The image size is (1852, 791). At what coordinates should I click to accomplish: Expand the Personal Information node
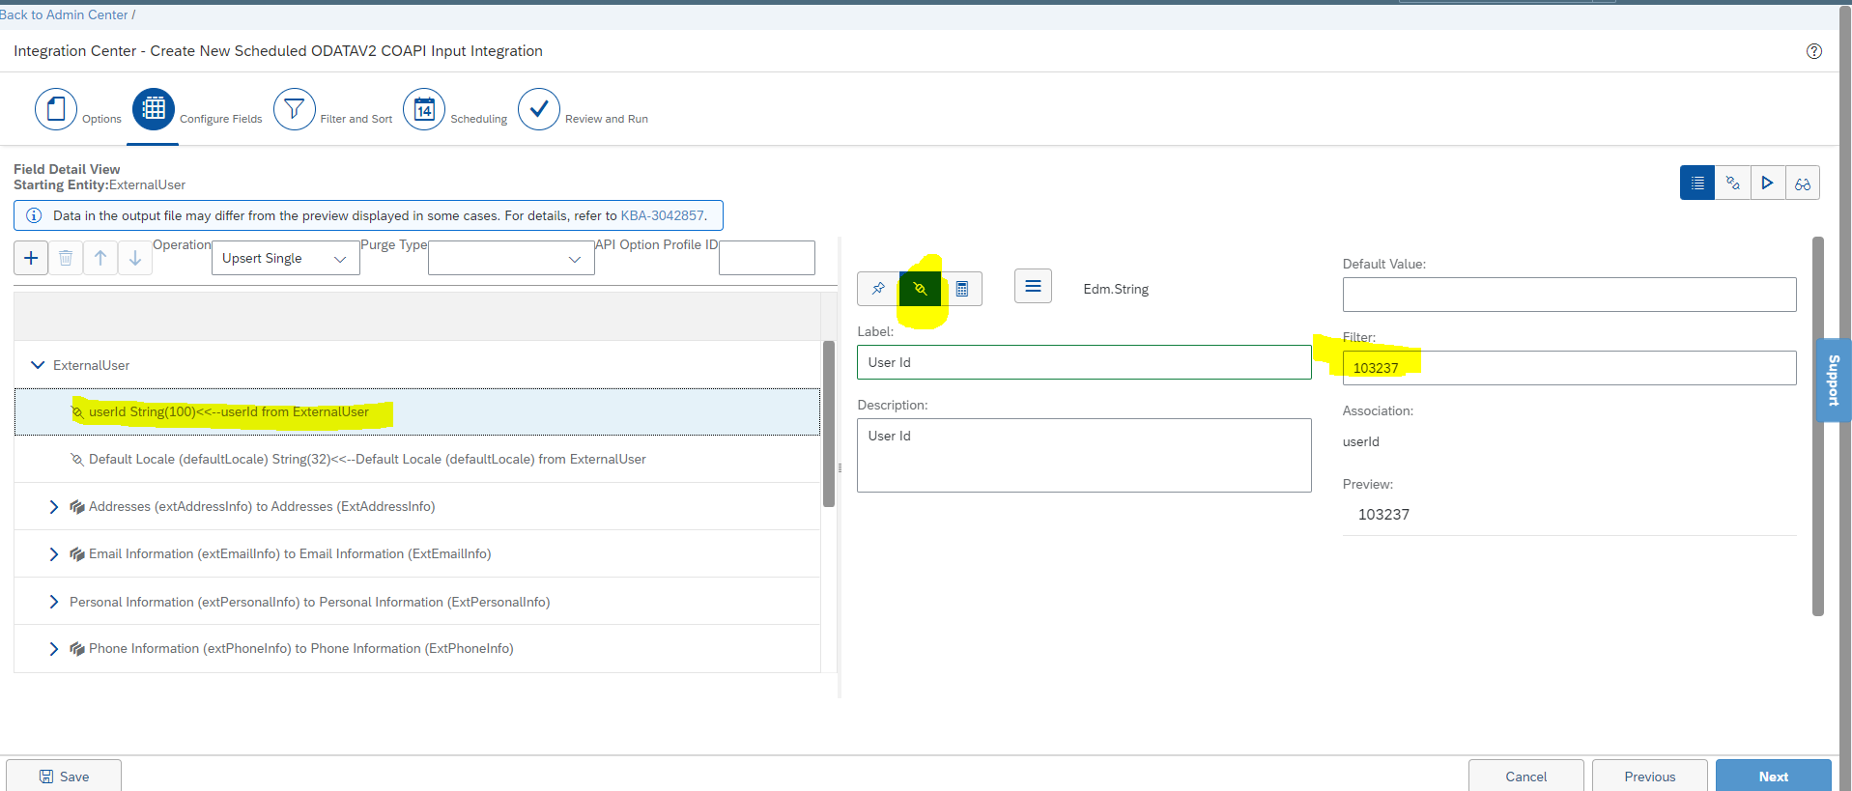click(x=53, y=602)
